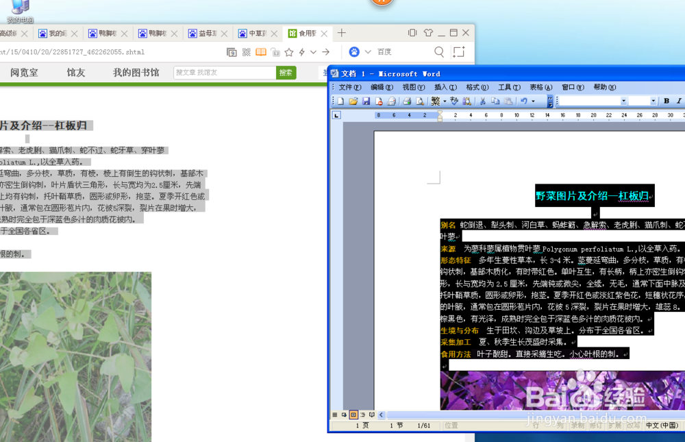This screenshot has width=685, height=442.
Task: Expand the font size combo box
Action: [653, 100]
